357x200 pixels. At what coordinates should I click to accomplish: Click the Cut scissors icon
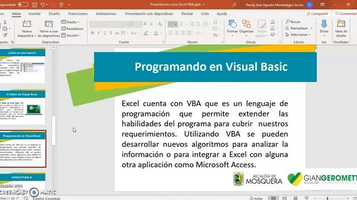[x=5, y=22]
